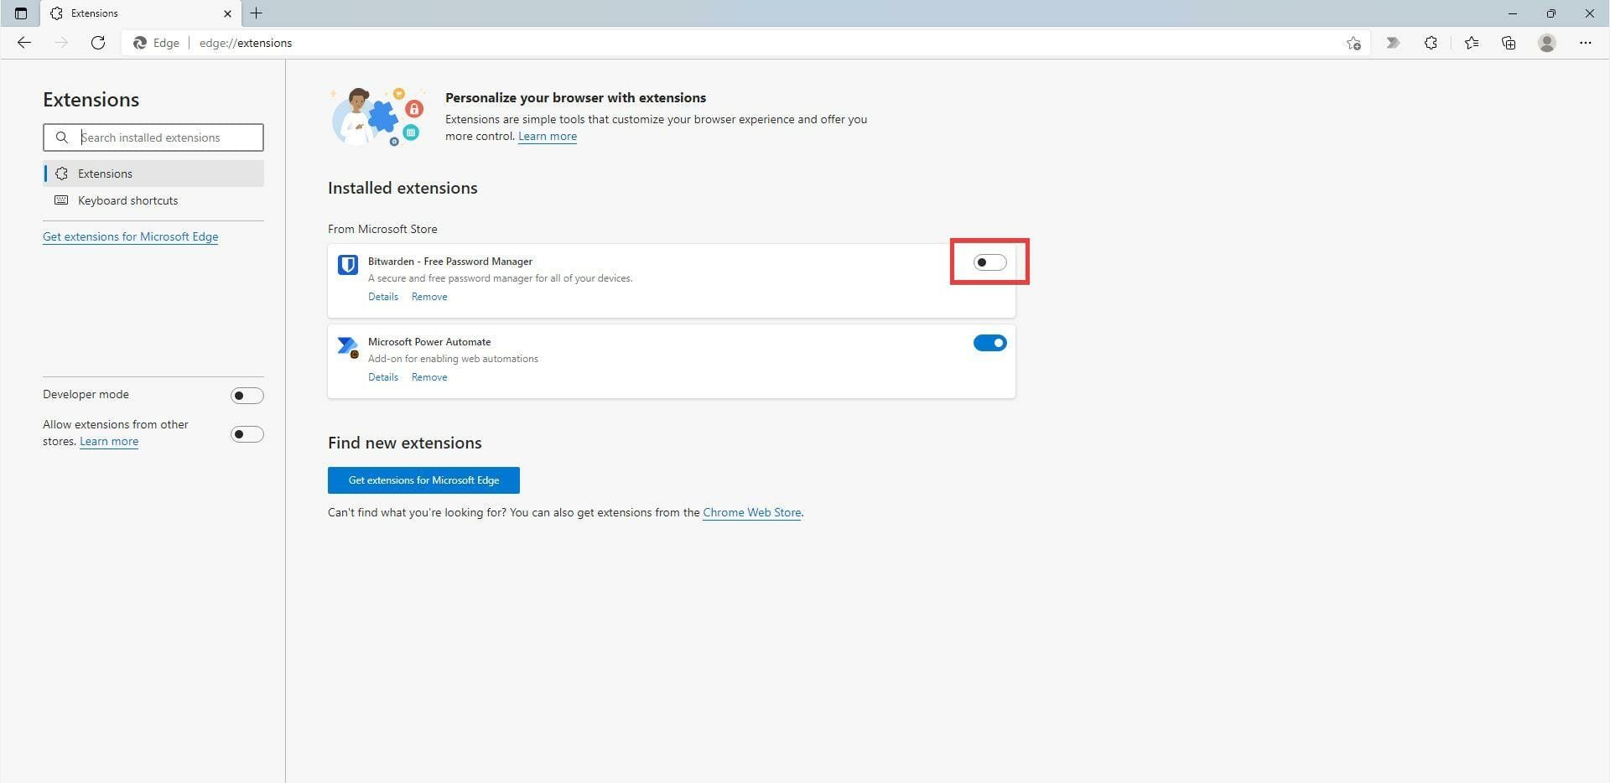
Task: Turn on Developer mode
Action: [x=247, y=396]
